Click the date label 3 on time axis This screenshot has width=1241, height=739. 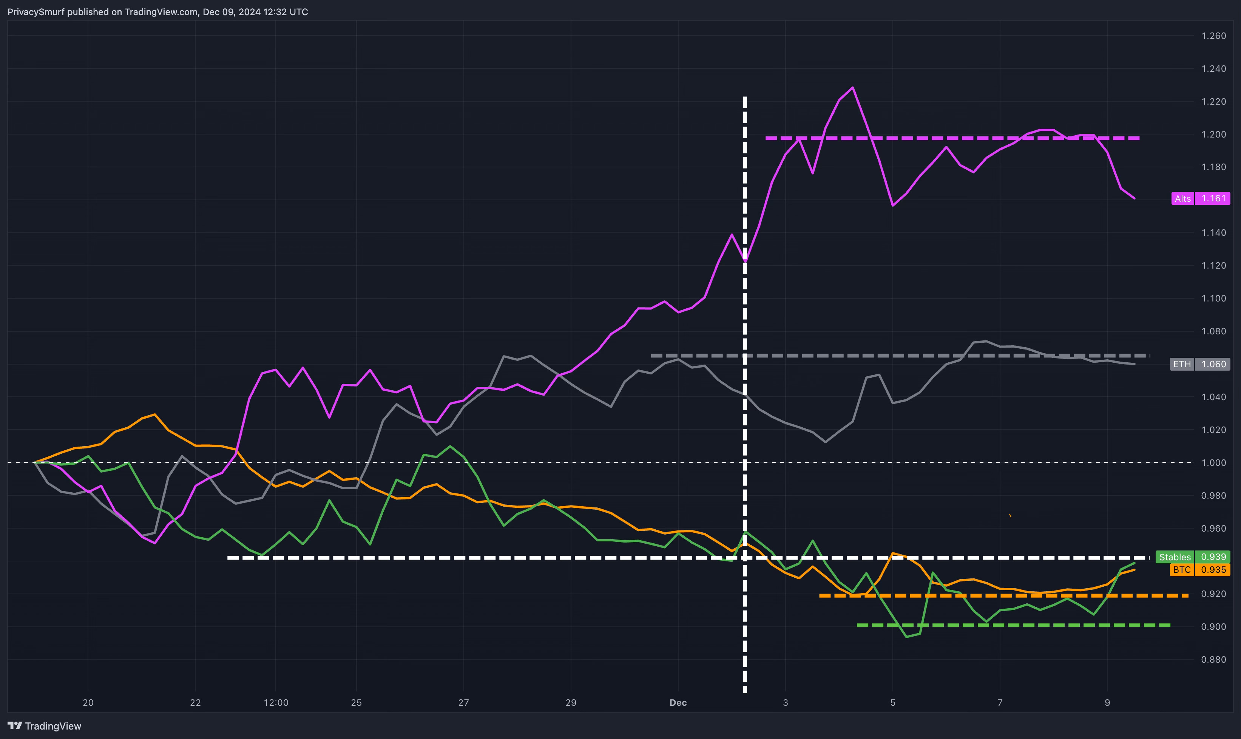[x=786, y=703]
